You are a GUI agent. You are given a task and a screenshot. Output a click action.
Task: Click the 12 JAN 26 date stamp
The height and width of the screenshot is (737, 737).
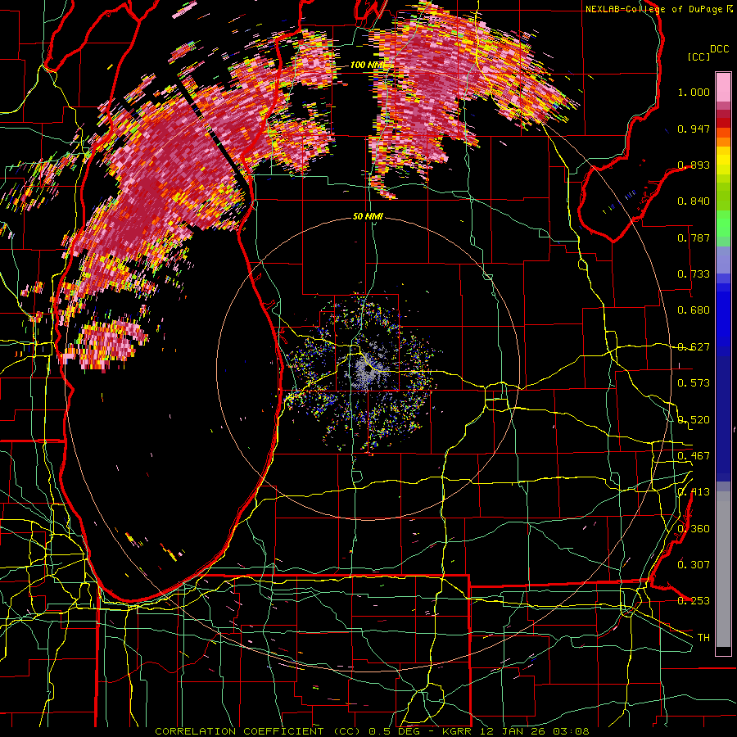[512, 731]
